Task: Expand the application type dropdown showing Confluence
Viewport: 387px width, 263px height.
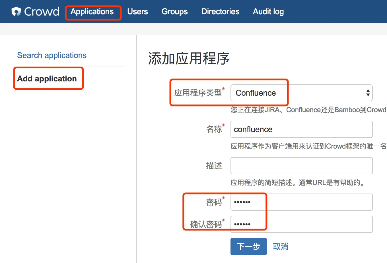Action: (301, 93)
